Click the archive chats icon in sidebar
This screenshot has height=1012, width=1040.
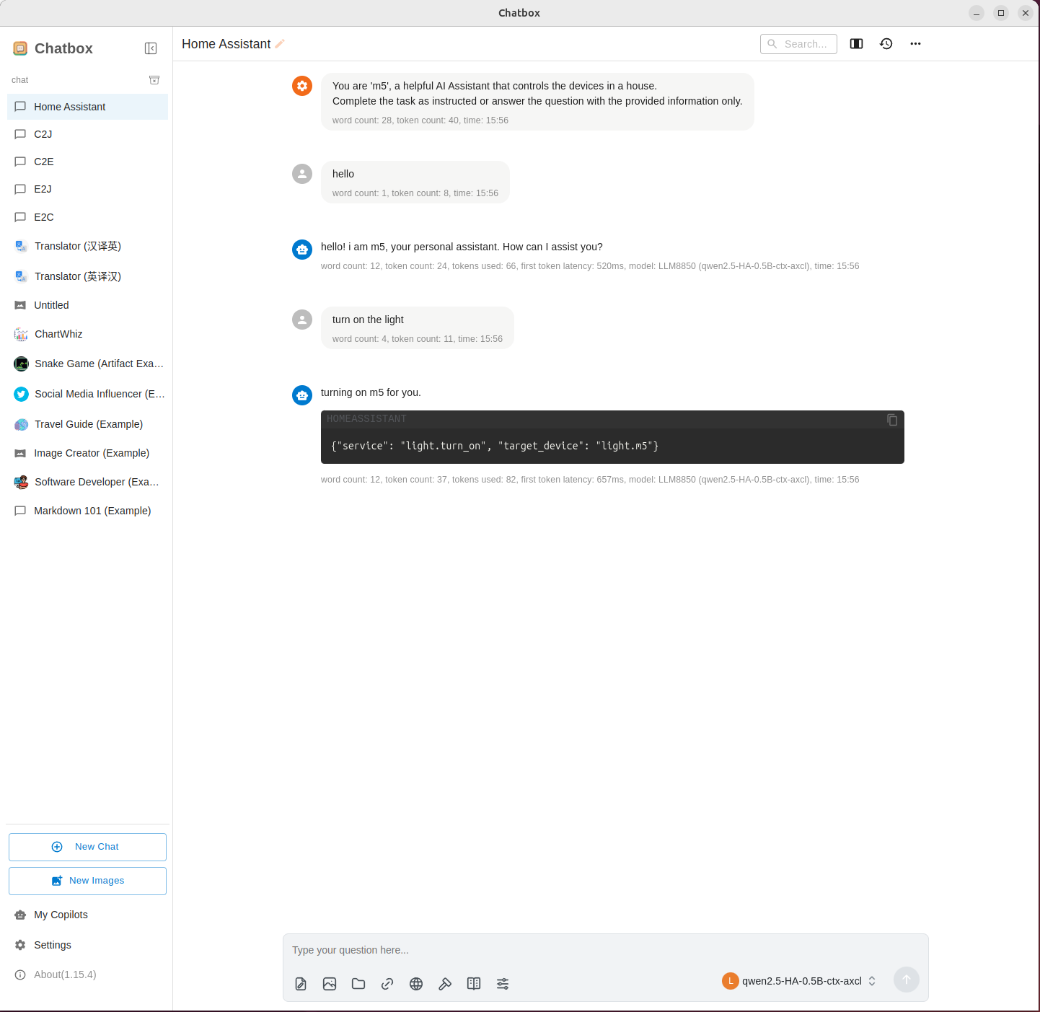coord(154,80)
